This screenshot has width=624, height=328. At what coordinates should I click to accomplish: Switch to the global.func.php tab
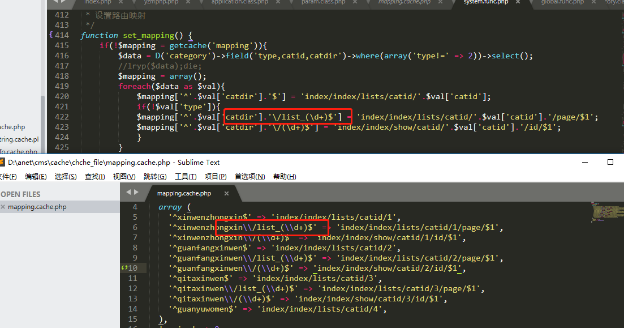[561, 2]
